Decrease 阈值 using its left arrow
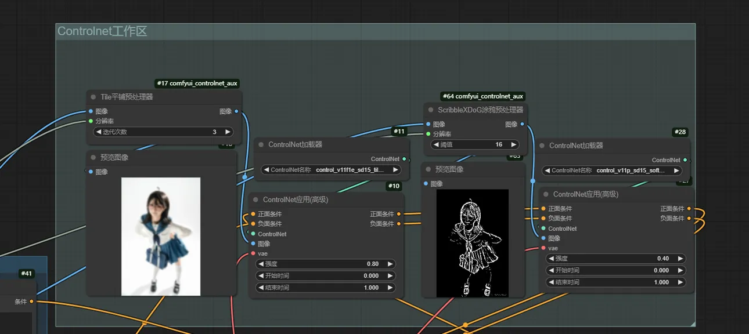 tap(437, 144)
